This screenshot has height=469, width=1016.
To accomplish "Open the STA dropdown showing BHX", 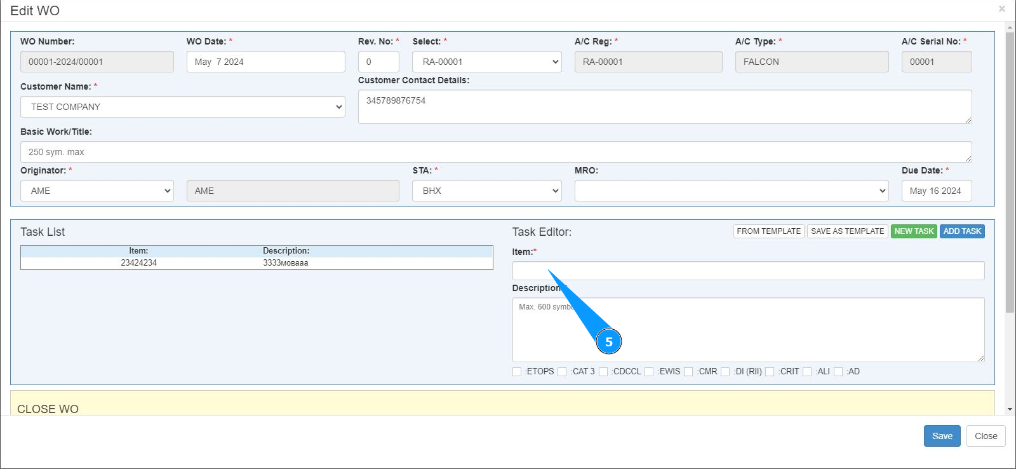I will tap(486, 191).
